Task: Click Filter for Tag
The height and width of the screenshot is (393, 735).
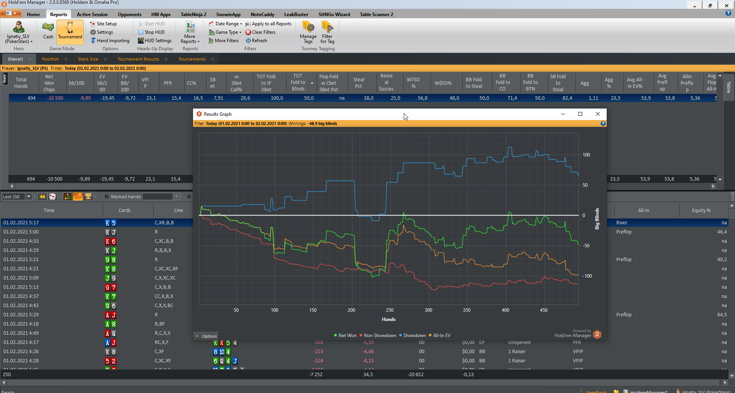Action: coord(327,33)
